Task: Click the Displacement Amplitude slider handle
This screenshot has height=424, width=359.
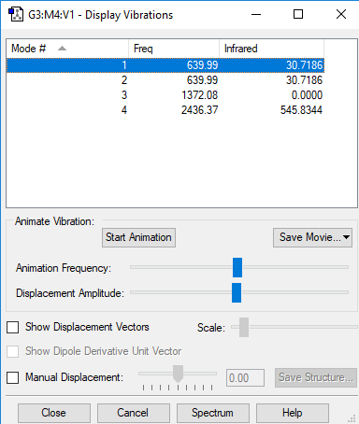Action: pyautogui.click(x=237, y=292)
